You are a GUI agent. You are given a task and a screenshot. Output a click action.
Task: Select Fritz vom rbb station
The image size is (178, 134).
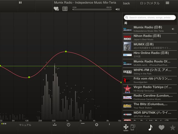coord(150,80)
